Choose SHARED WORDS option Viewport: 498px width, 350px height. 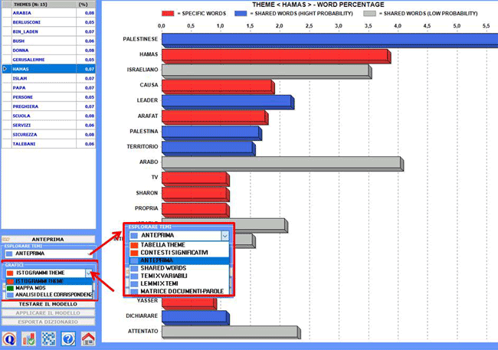pyautogui.click(x=179, y=268)
